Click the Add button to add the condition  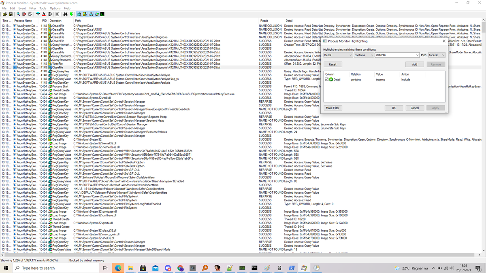tap(414, 64)
